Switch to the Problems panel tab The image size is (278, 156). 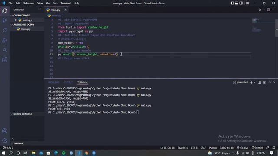click(x=54, y=82)
